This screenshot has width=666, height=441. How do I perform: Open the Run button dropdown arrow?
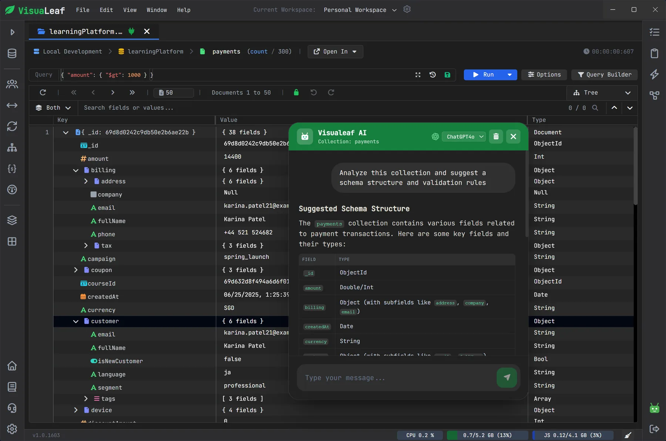click(x=509, y=75)
